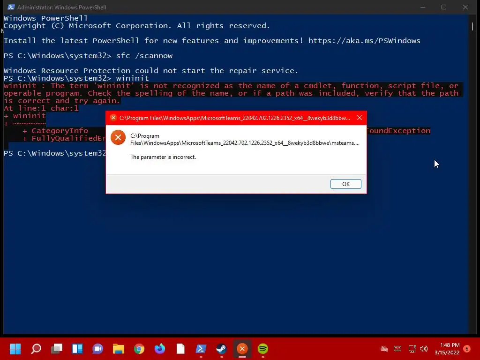Click the 'Windows Resource Protection could not start' line
The width and height of the screenshot is (480, 360).
point(150,71)
